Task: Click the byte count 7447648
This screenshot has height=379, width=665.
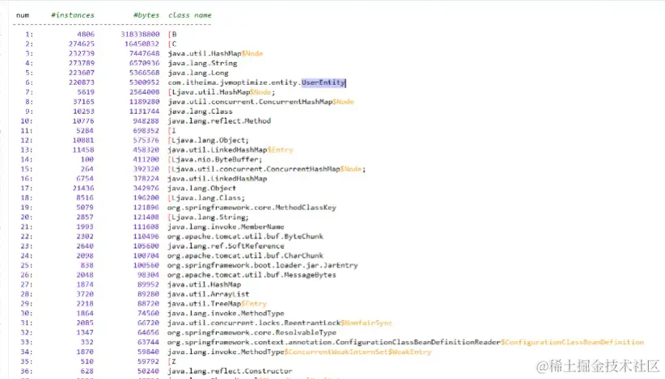Action: [x=145, y=53]
